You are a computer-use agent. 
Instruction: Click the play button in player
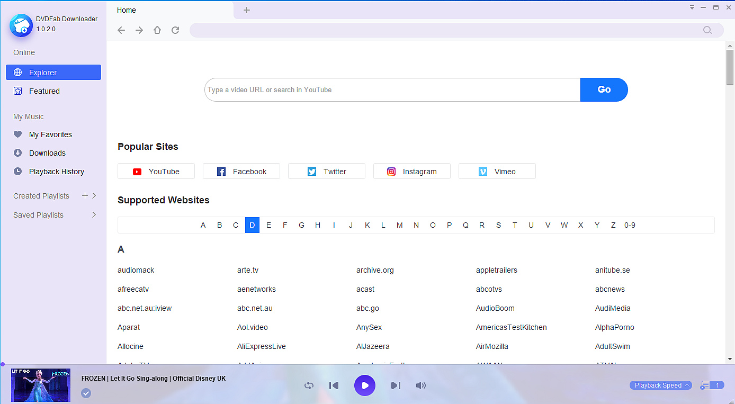point(365,385)
